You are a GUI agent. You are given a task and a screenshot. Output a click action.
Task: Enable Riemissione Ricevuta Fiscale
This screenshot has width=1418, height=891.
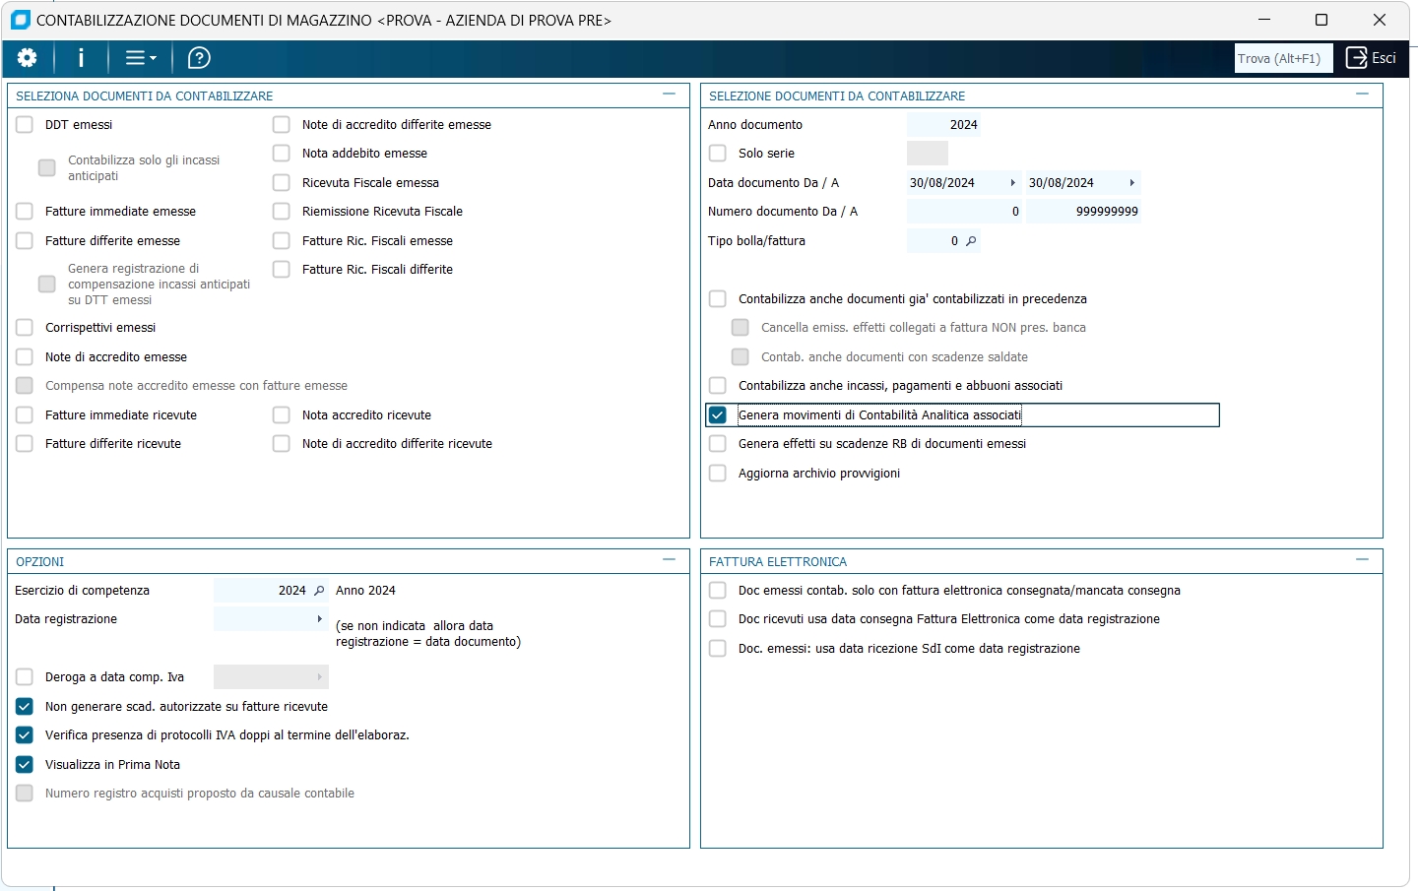click(282, 212)
